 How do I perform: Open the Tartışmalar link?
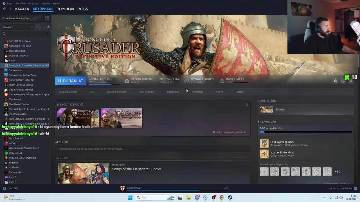[173, 92]
